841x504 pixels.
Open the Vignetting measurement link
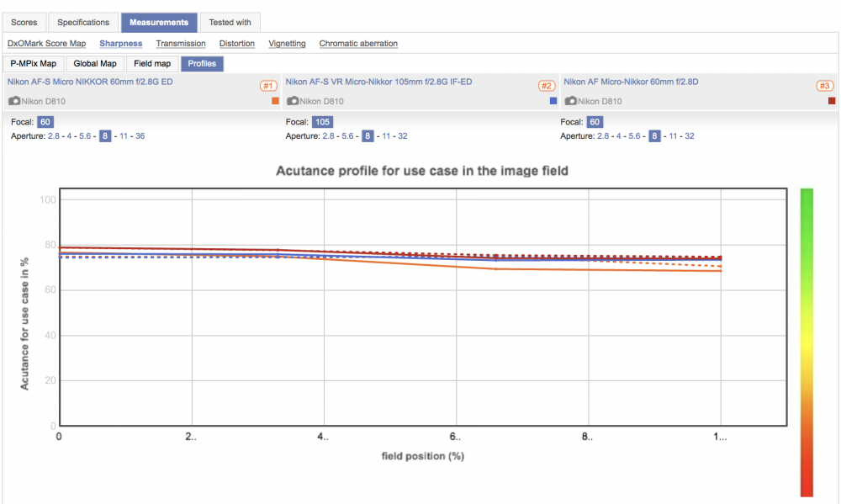coord(287,44)
